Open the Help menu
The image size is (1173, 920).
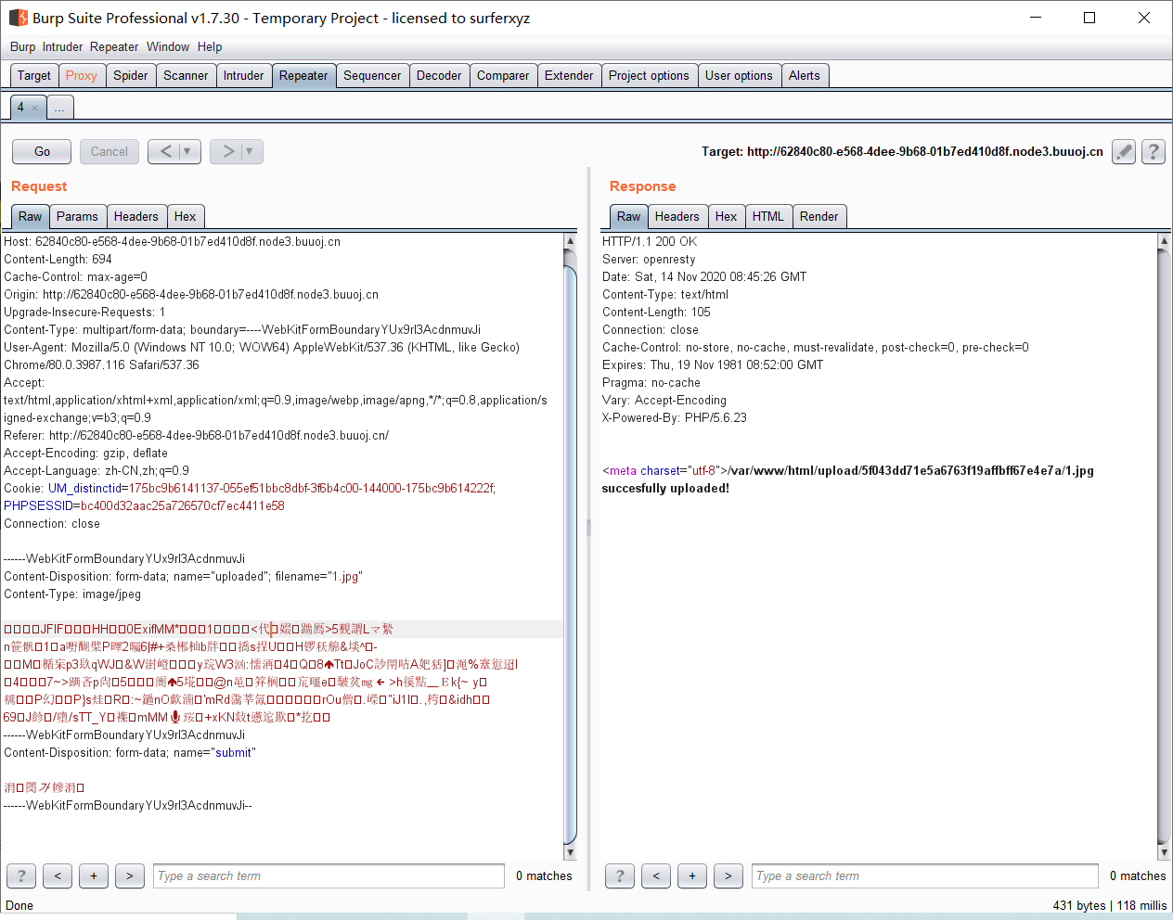coord(210,46)
